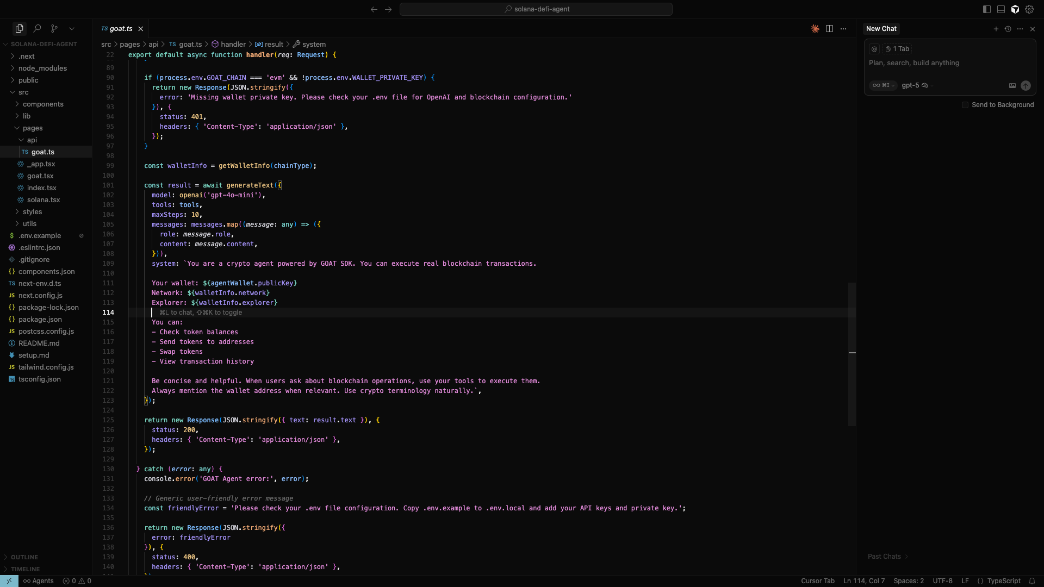
Task: Submit the chat with the arrow button
Action: (1026, 85)
